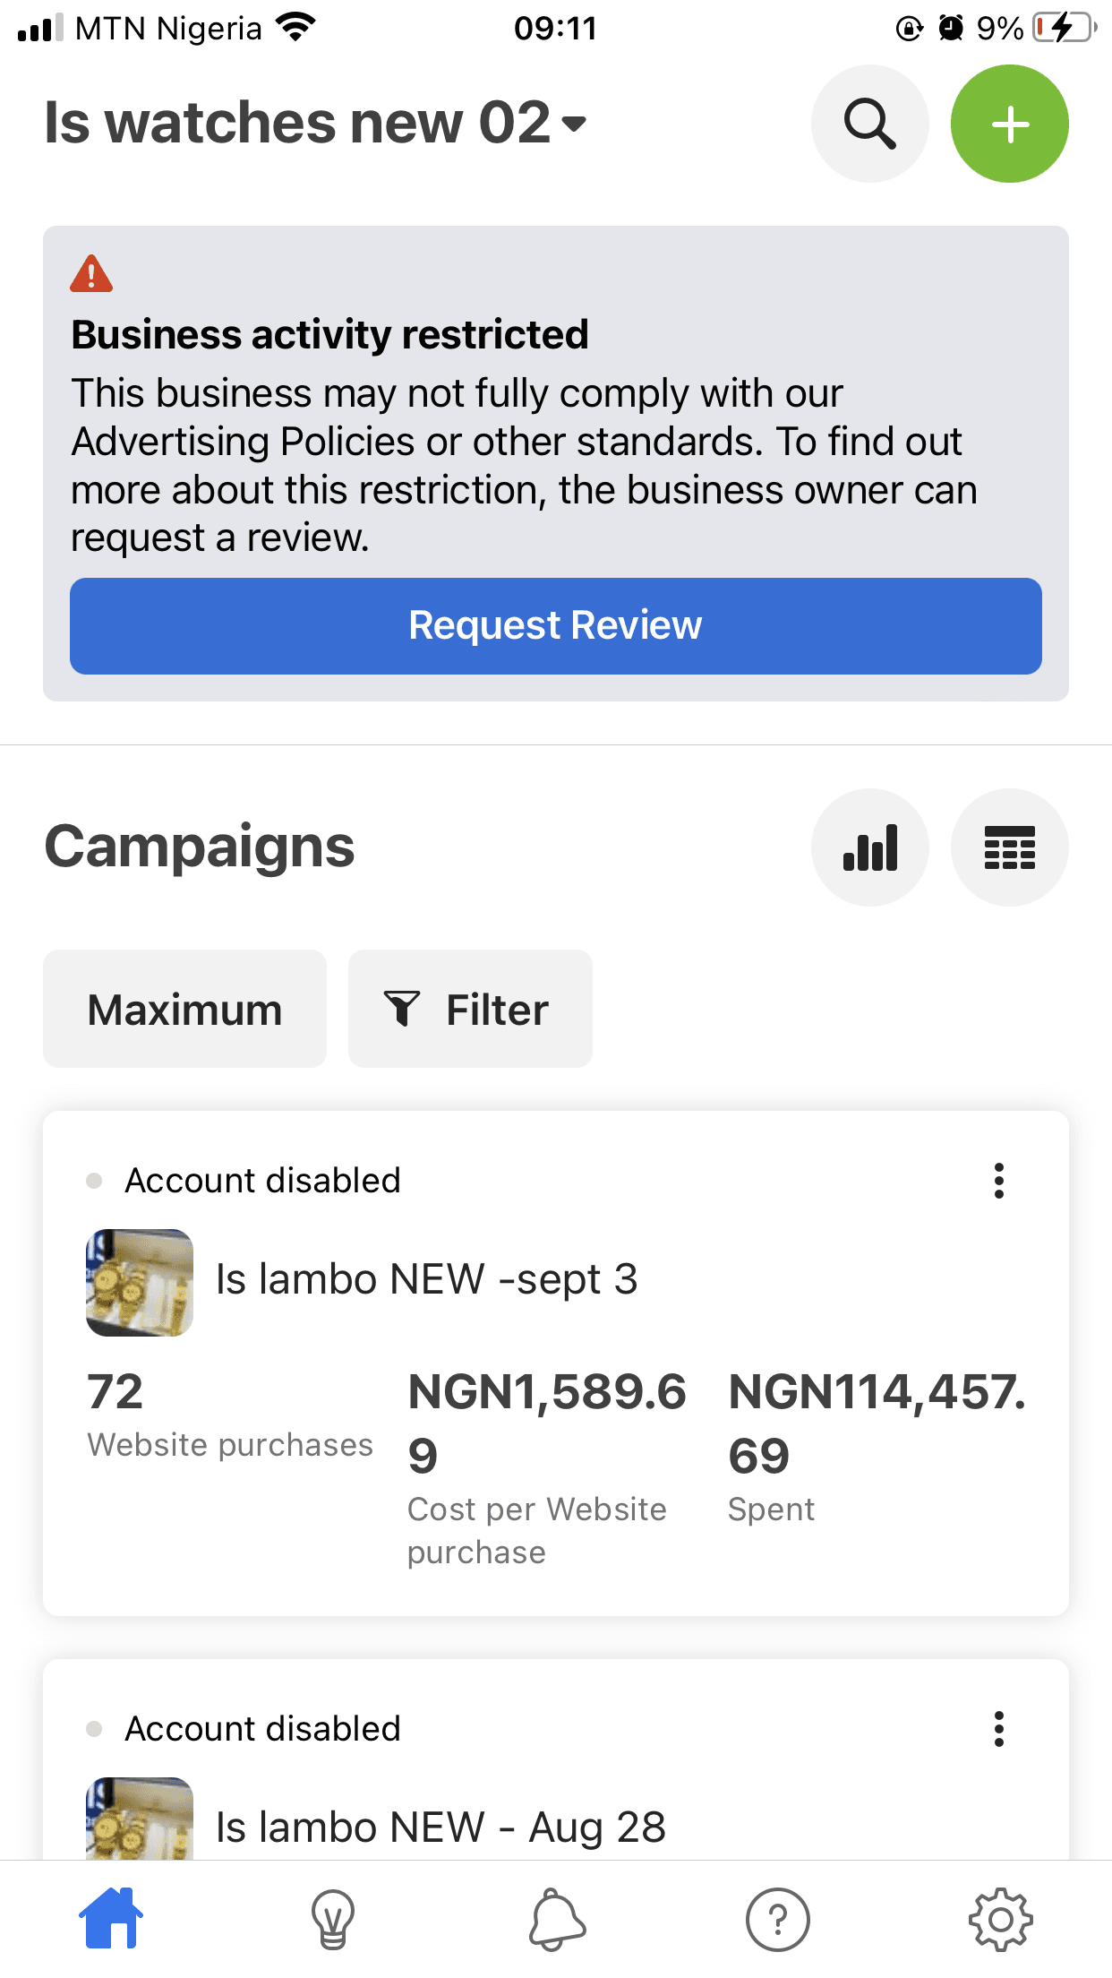The height and width of the screenshot is (1978, 1112).
Task: Switch to table view of campaigns
Action: tap(1009, 847)
